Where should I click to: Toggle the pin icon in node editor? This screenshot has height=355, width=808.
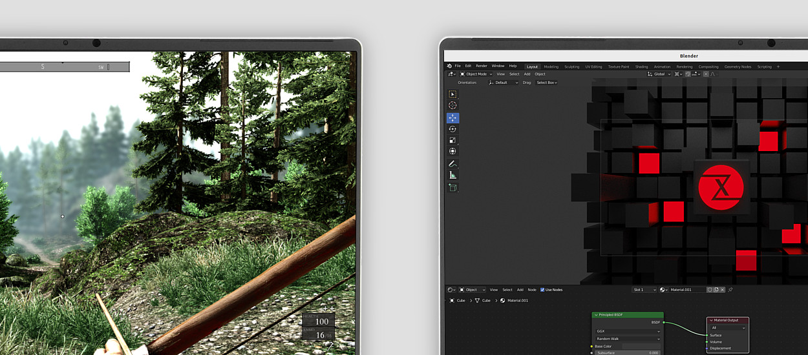pos(730,290)
